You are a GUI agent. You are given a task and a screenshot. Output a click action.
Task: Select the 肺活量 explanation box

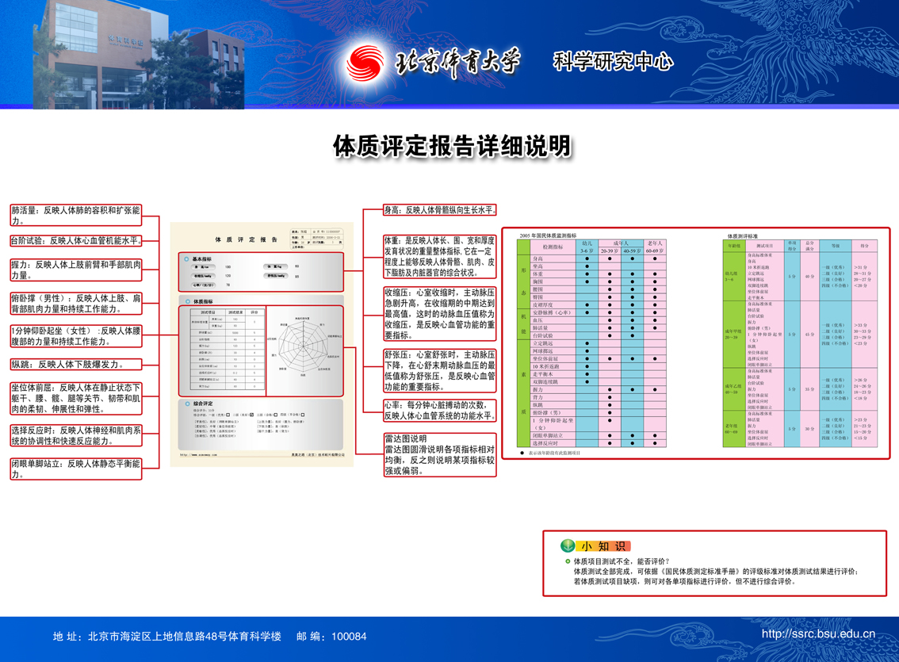point(75,216)
